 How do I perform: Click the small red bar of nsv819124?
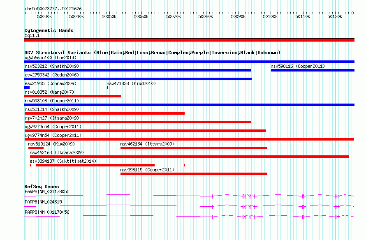coord(36,148)
